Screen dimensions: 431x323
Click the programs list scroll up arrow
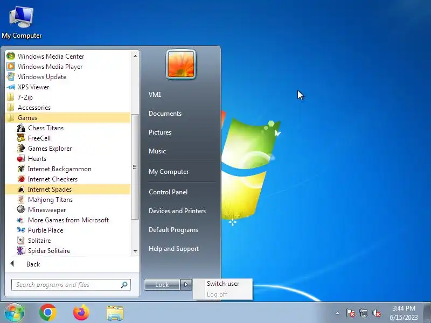click(135, 56)
